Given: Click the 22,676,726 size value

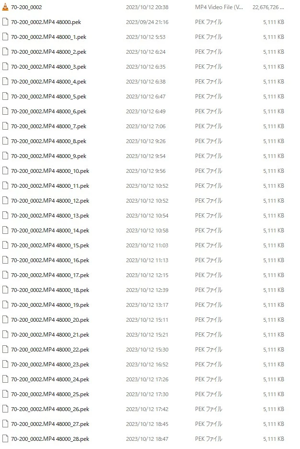Looking at the screenshot, I should pyautogui.click(x=268, y=7).
